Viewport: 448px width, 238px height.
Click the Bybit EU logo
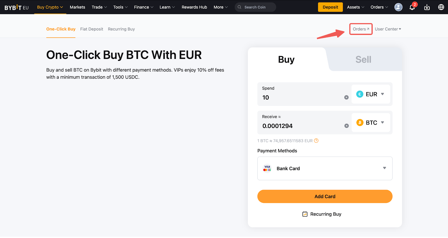[17, 8]
